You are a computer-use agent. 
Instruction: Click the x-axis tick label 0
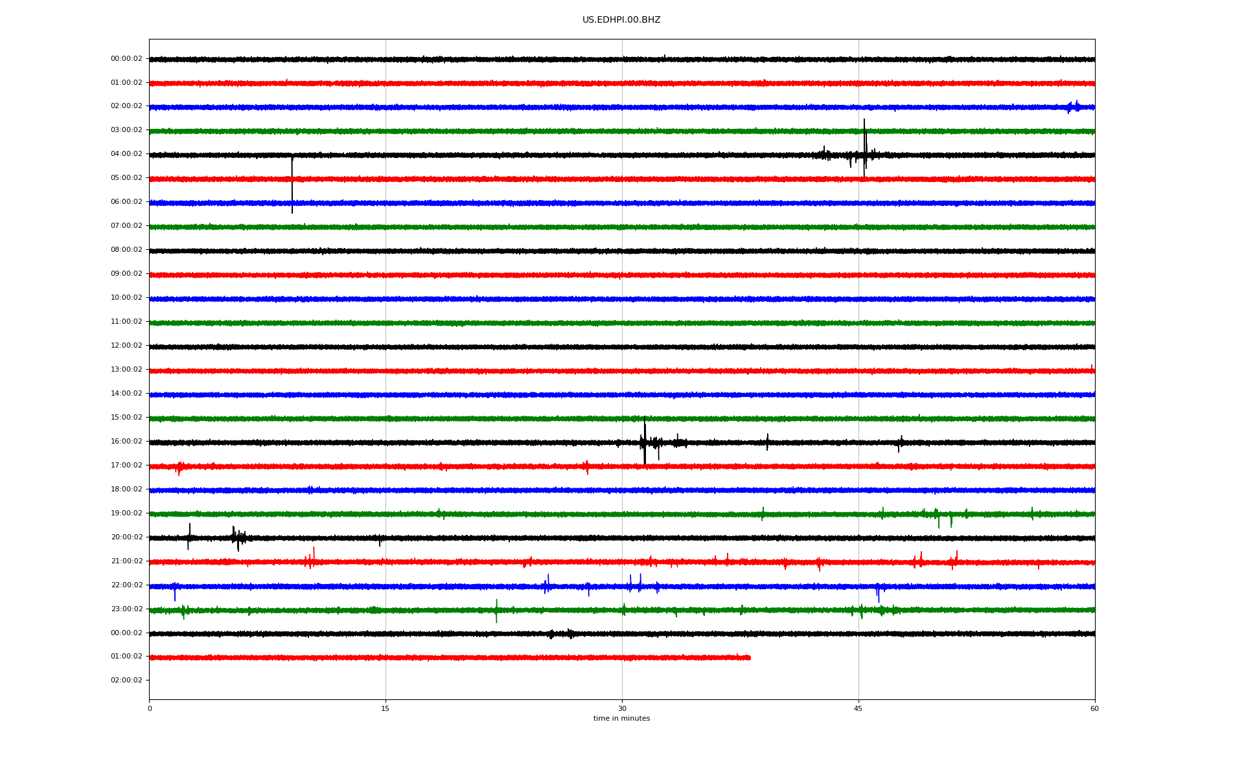tap(150, 708)
